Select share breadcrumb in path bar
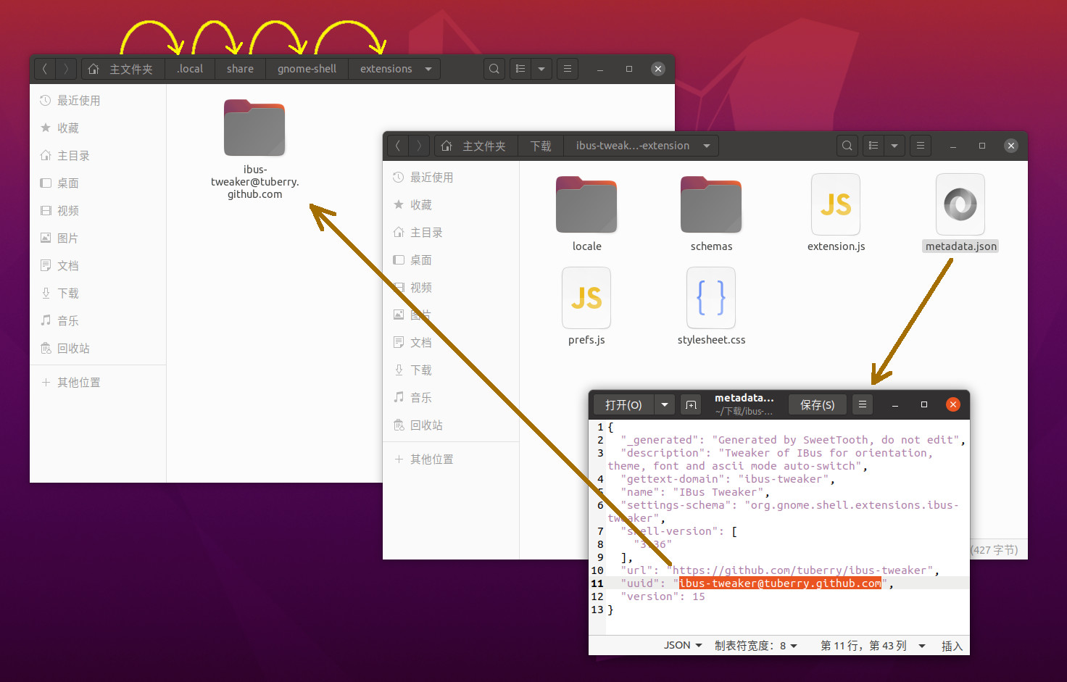The width and height of the screenshot is (1067, 682). click(x=240, y=69)
